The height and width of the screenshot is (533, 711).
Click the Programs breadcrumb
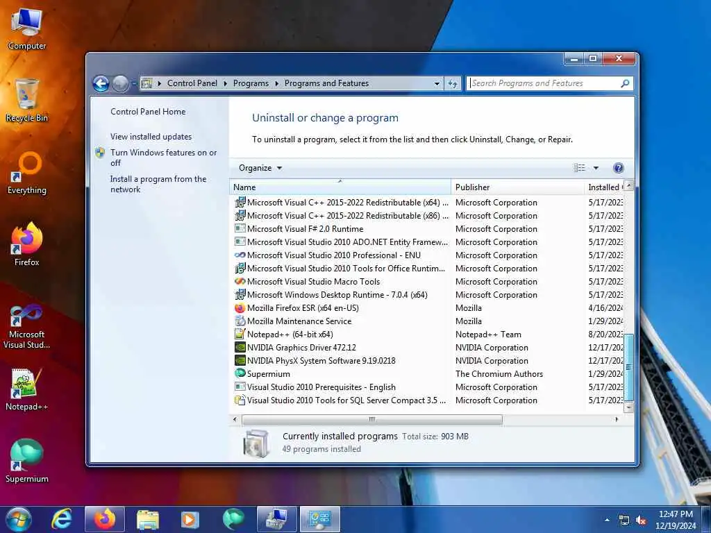click(251, 83)
